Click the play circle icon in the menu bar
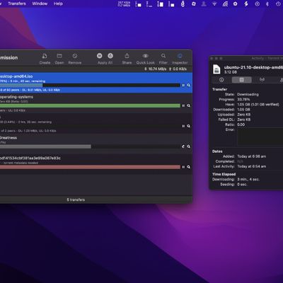 pyautogui.click(x=257, y=4)
